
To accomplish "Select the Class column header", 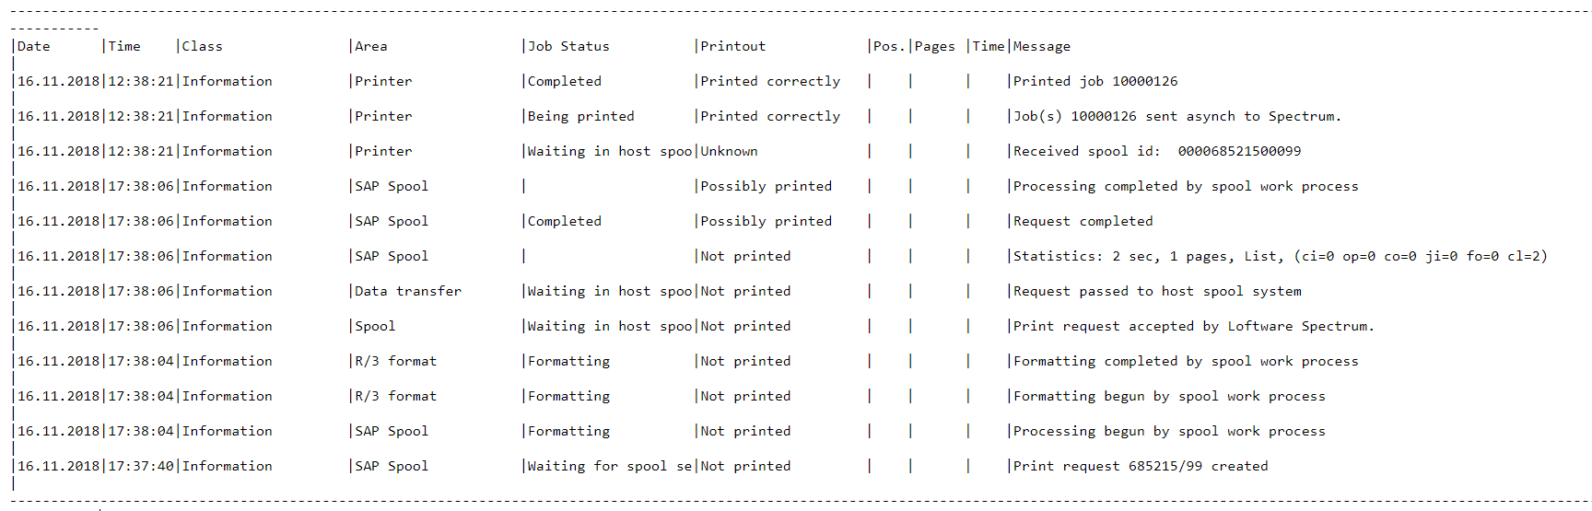I will click(x=202, y=46).
